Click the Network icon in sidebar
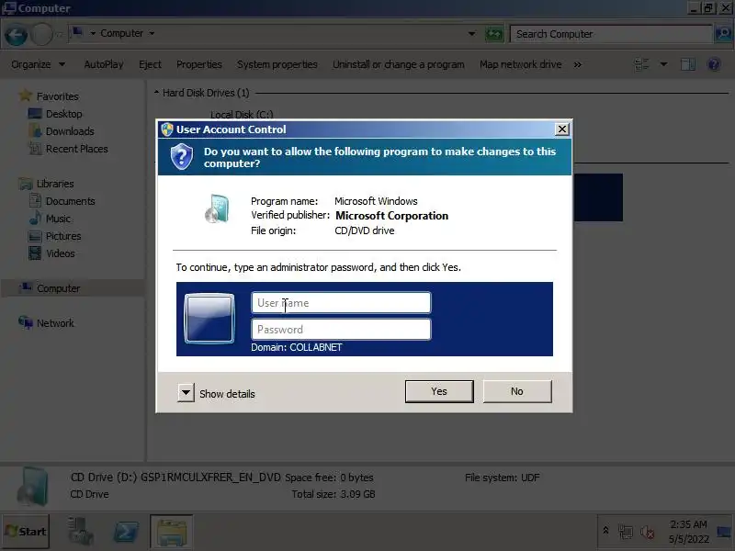 pyautogui.click(x=26, y=322)
